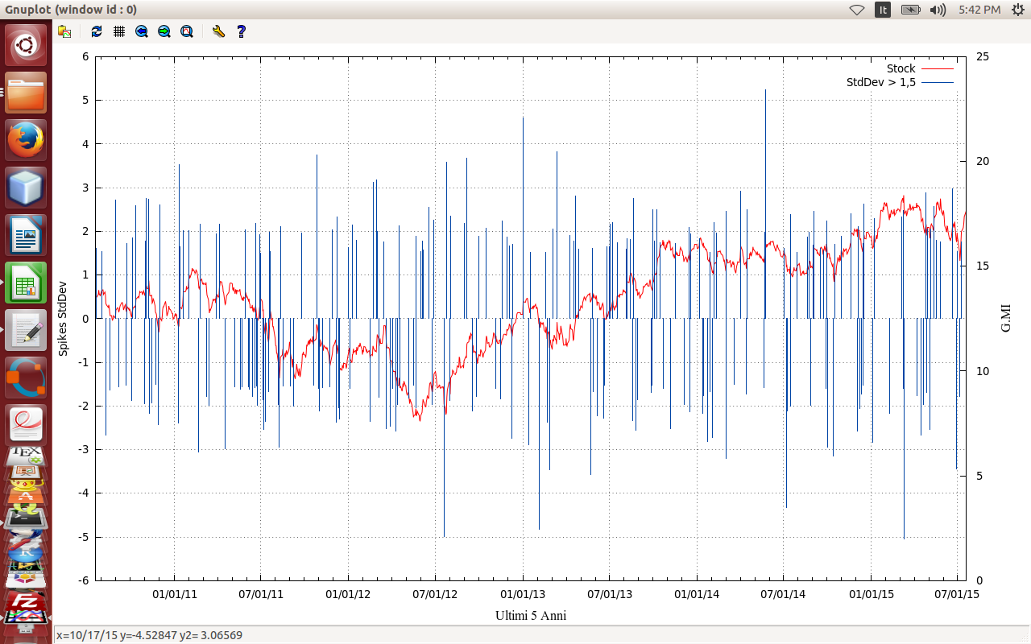
Task: Toggle the StdDev > 1,5 legend entry
Action: click(900, 82)
